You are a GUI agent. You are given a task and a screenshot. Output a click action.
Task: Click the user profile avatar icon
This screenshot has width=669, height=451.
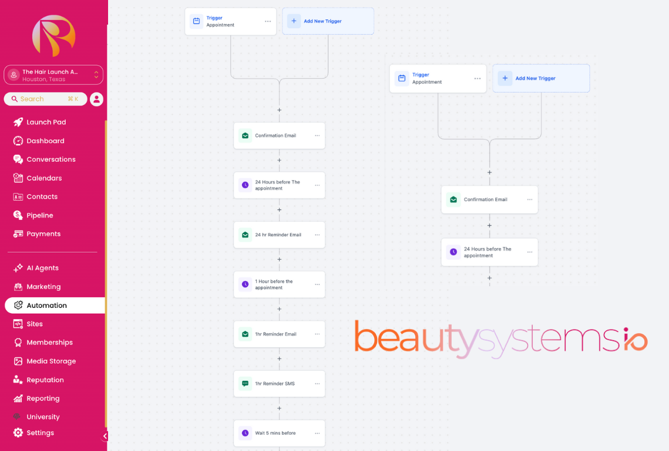point(97,99)
